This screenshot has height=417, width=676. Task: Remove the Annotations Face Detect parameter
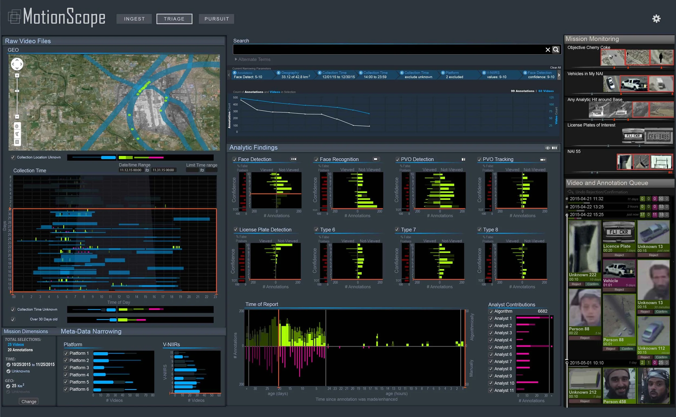(x=234, y=73)
